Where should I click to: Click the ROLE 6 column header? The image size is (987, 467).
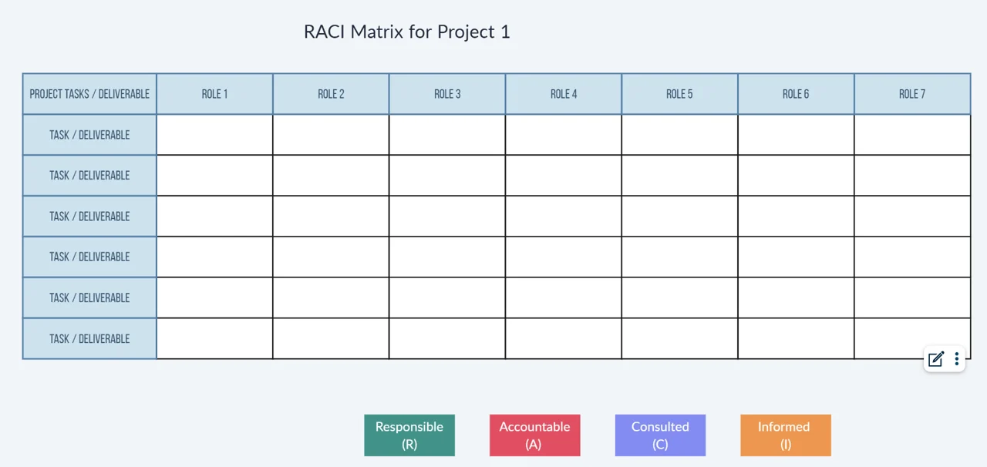[796, 94]
